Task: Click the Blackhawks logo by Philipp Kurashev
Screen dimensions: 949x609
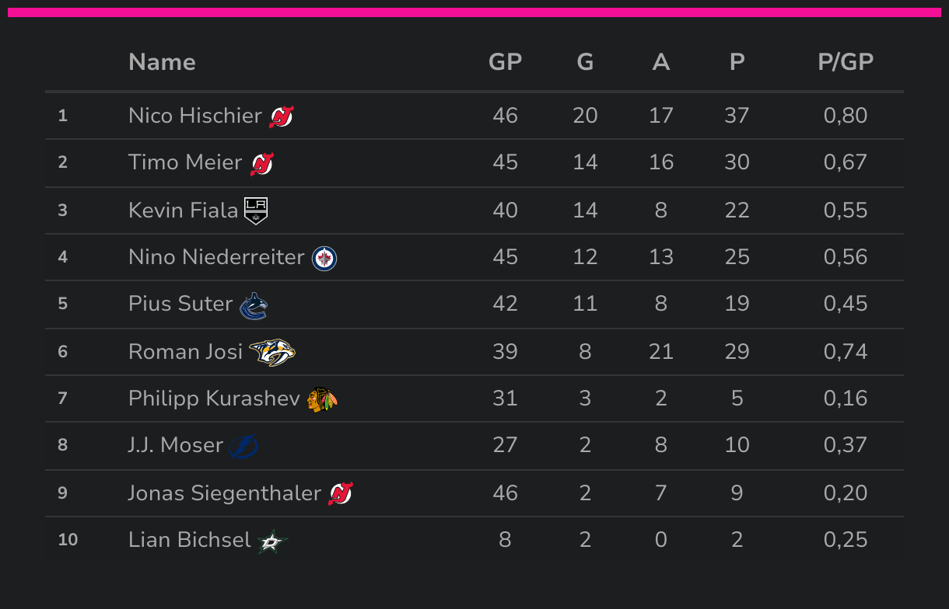Action: pos(322,399)
